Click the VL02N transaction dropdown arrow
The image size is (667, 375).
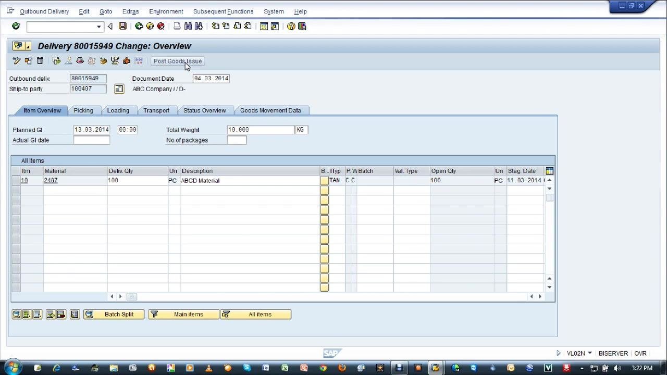click(x=590, y=353)
